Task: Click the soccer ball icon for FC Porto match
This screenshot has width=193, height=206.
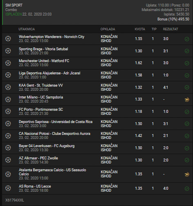Action: tap(8, 112)
